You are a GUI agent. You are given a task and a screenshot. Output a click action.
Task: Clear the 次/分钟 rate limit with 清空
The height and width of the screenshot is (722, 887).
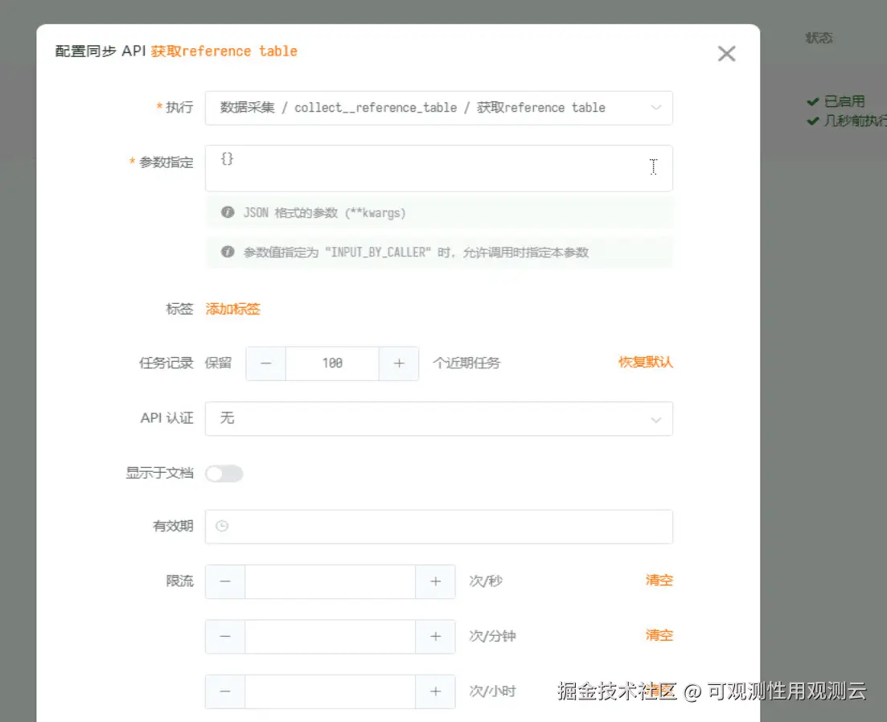tap(659, 635)
